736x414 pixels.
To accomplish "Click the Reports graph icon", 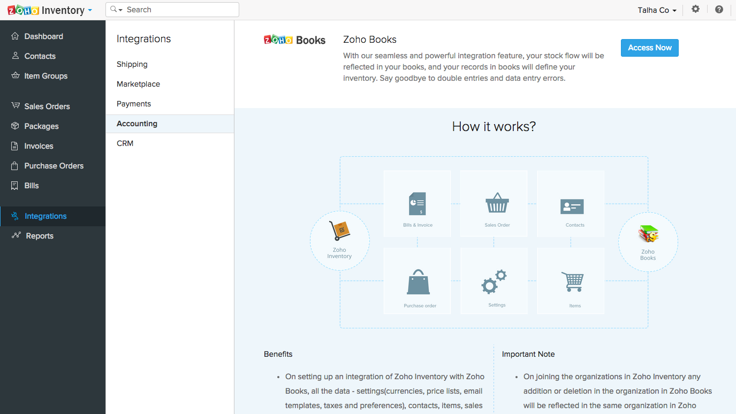I will click(16, 235).
